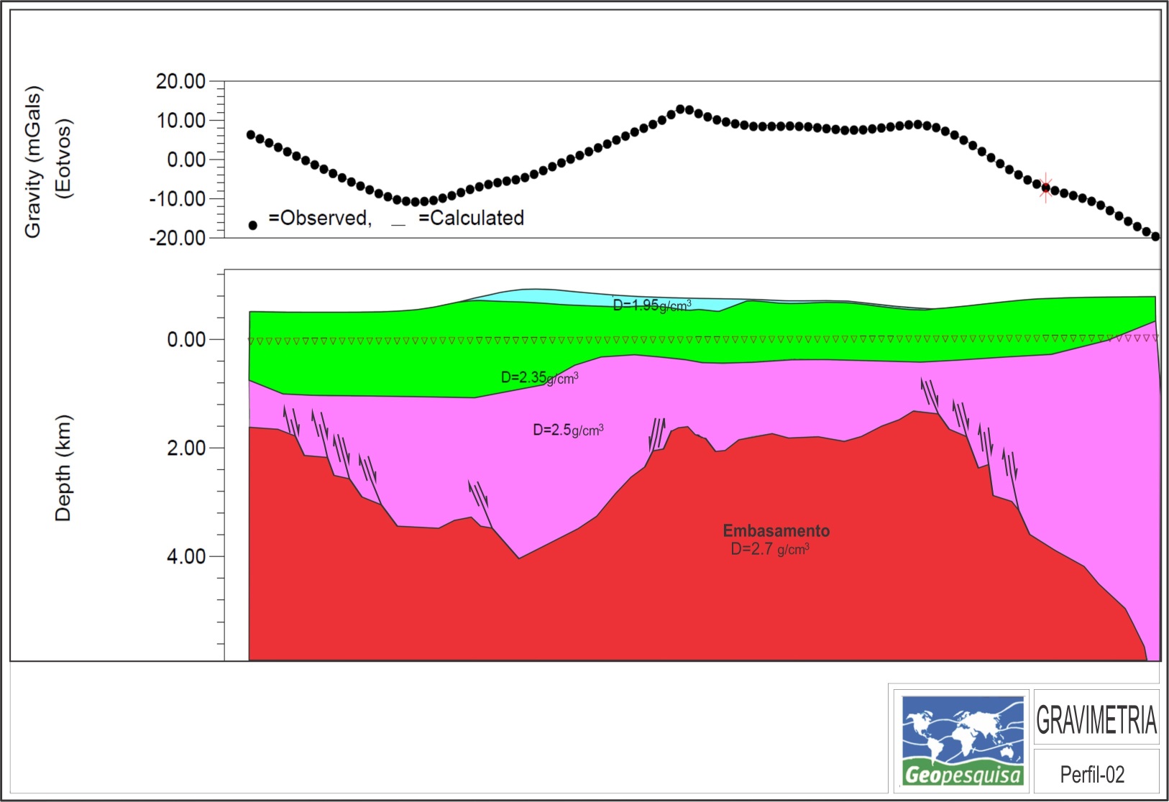Click the Perfil-02 label
Viewport: 1169px width, 802px height.
[x=1092, y=774]
